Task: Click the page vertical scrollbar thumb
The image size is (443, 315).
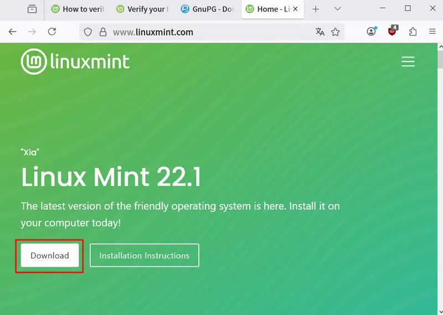Action: tap(440, 59)
